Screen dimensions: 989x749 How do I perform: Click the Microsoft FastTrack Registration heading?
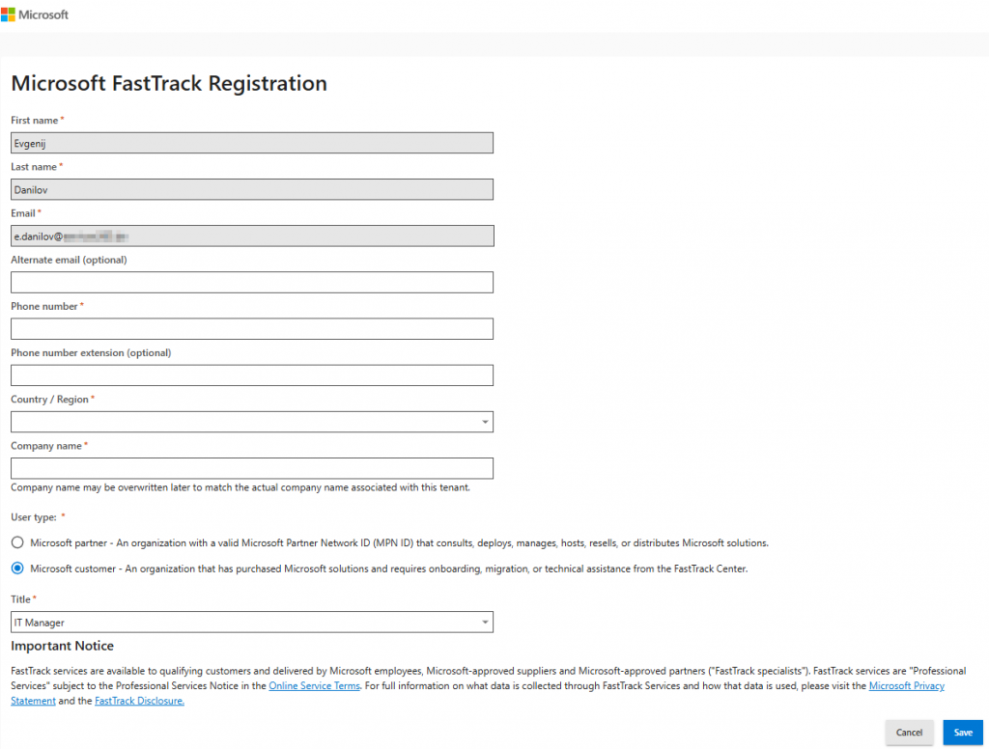click(169, 84)
